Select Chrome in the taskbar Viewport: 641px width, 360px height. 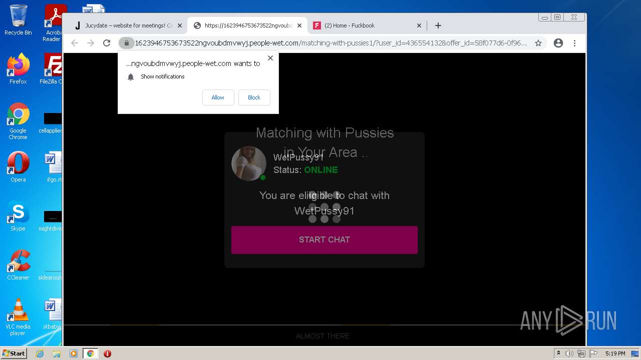pos(91,353)
